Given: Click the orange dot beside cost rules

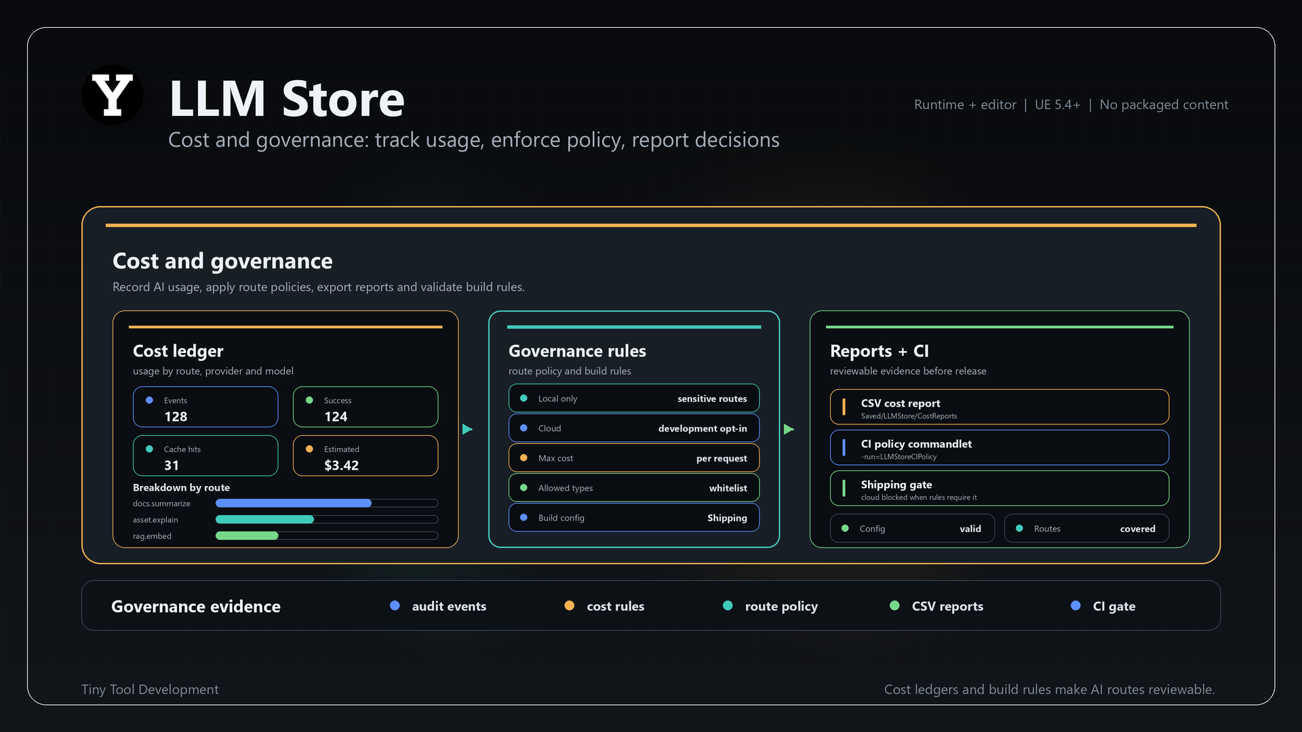Looking at the screenshot, I should 570,605.
